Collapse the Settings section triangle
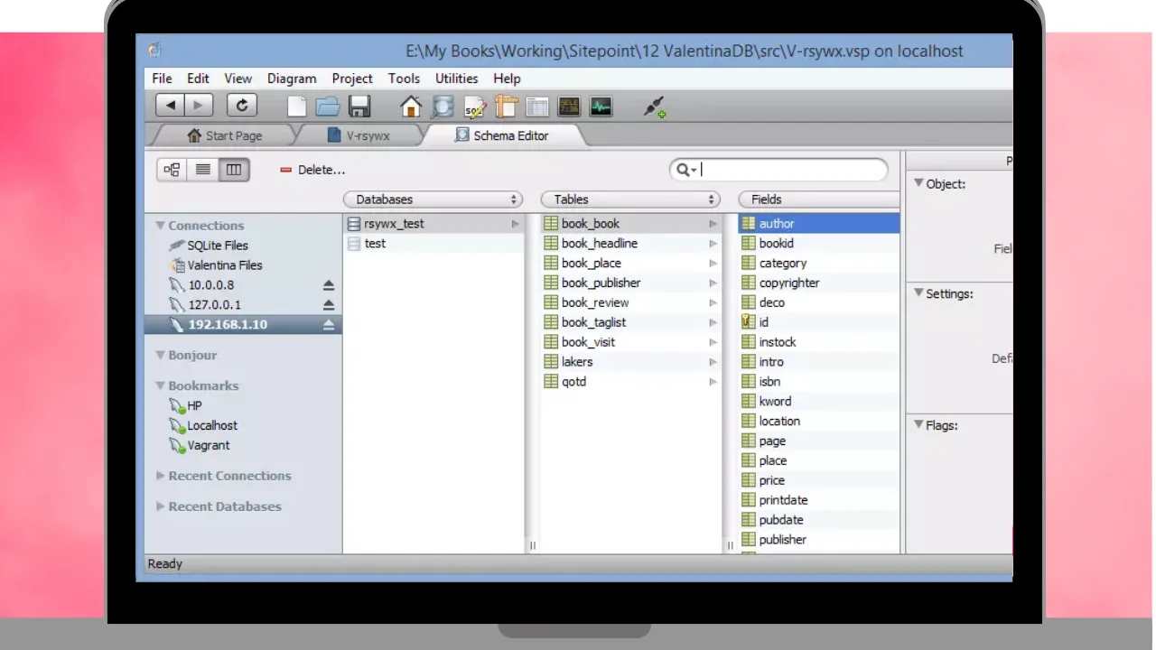 tap(918, 293)
